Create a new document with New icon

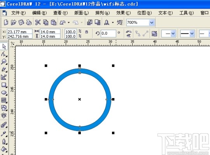click(6, 22)
